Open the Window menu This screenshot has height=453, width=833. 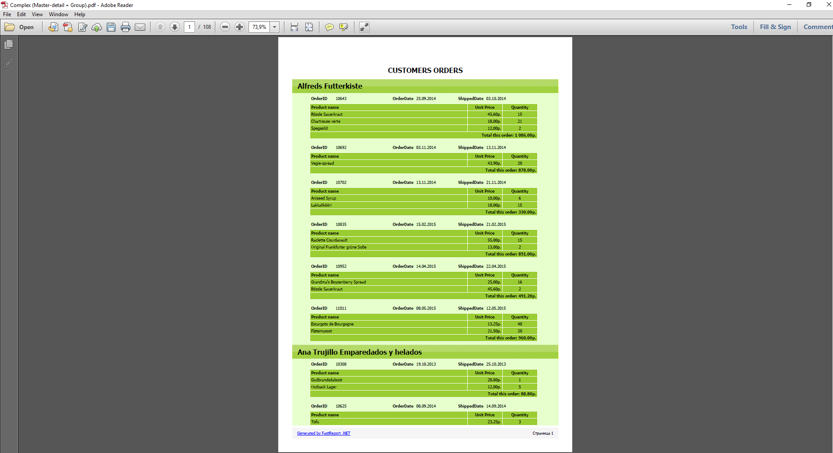59,14
